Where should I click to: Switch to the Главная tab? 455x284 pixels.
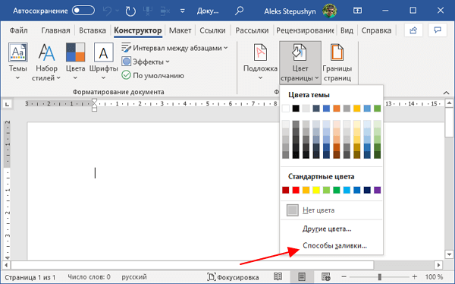coord(55,30)
